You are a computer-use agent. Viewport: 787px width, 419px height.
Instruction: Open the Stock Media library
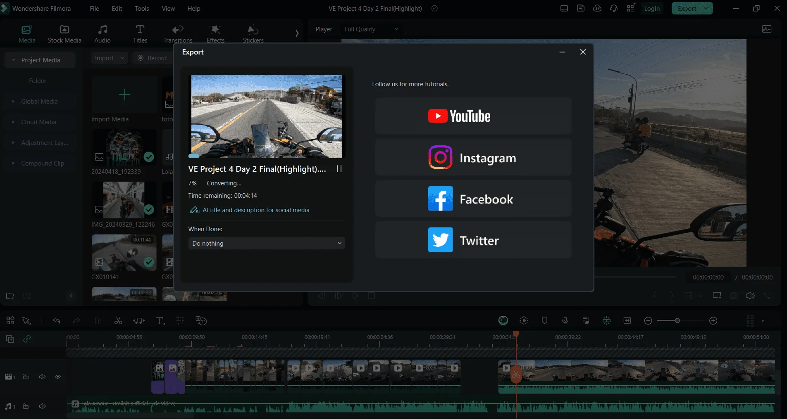click(x=64, y=34)
